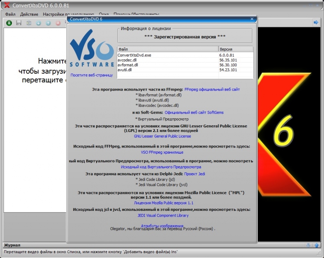This screenshot has height=258, width=324.
Task: Open the Действие menu
Action: [29, 14]
